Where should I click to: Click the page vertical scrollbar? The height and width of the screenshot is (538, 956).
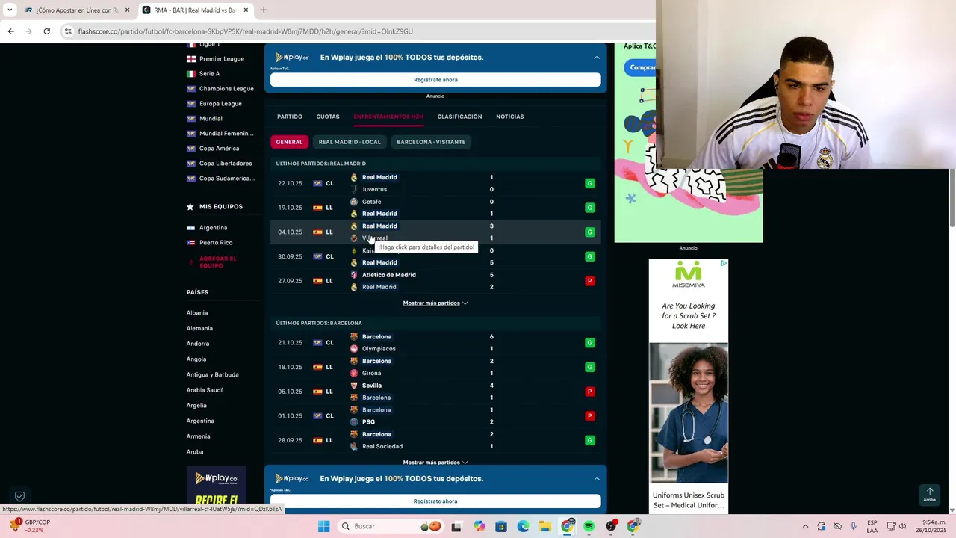(x=952, y=199)
